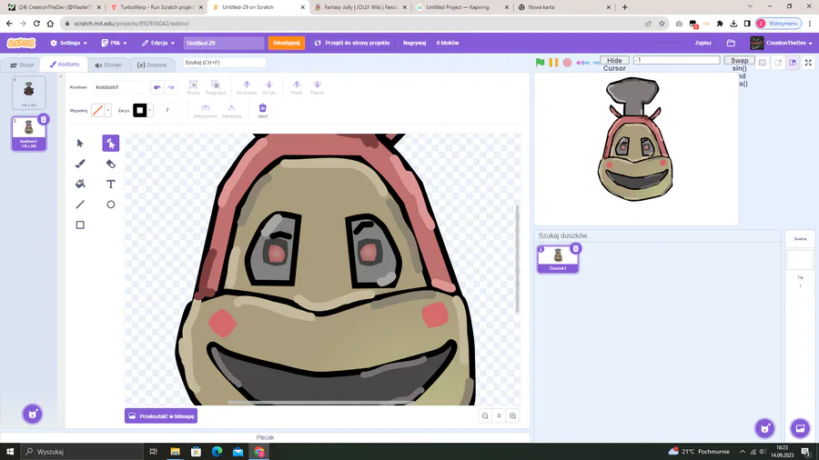Set points to curved (Zakrzywiony)
Image resolution: width=819 pixels, height=460 pixels.
(206, 111)
